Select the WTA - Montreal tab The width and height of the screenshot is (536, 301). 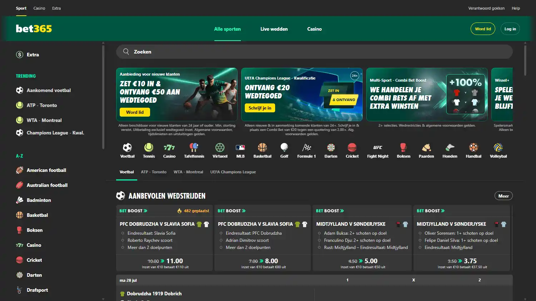pos(188,172)
